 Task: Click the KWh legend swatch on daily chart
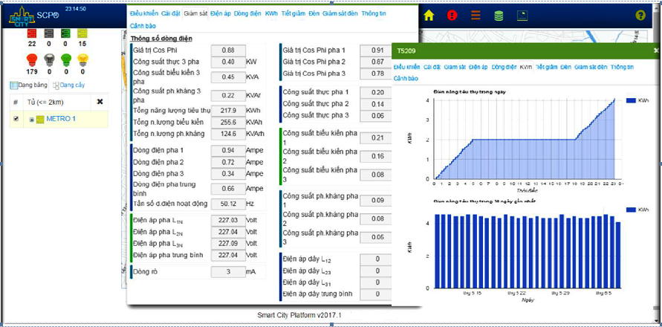[632, 100]
